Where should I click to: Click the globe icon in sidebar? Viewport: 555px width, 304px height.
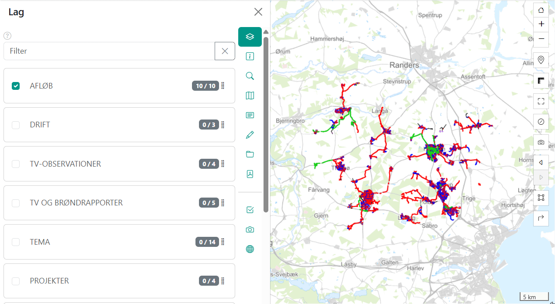click(x=250, y=249)
